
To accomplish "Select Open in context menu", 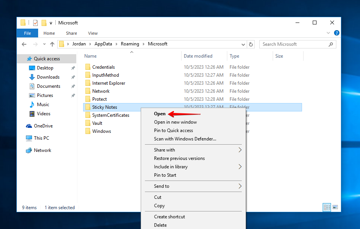I will 160,114.
